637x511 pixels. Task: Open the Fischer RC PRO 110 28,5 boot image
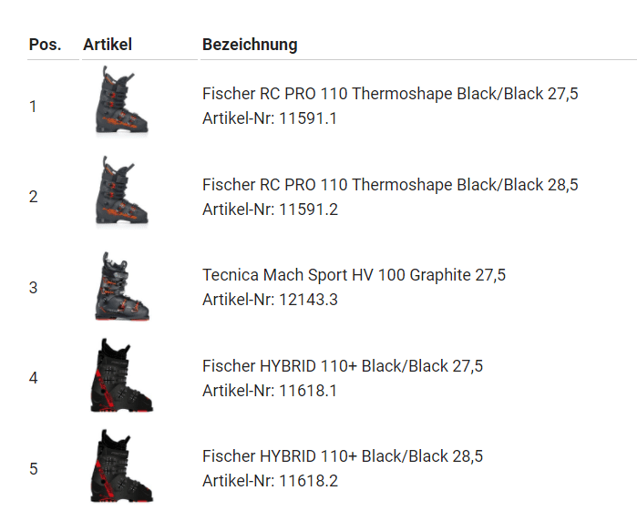(121, 190)
